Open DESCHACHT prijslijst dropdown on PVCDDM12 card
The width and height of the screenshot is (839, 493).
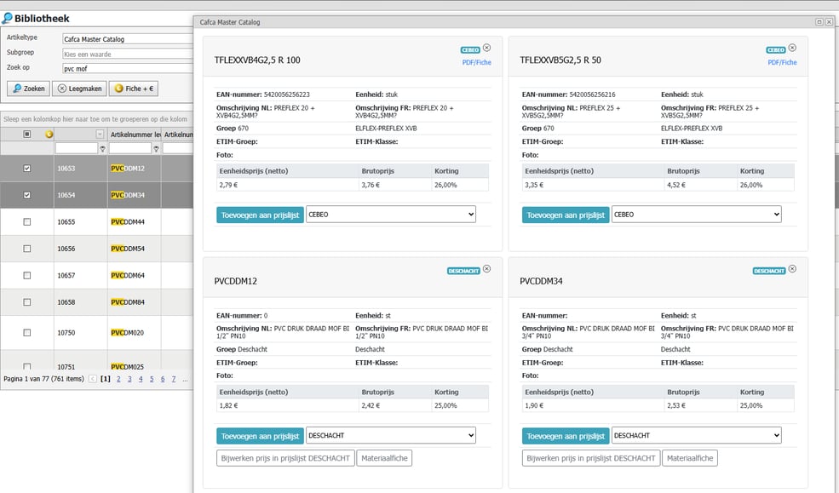point(391,435)
